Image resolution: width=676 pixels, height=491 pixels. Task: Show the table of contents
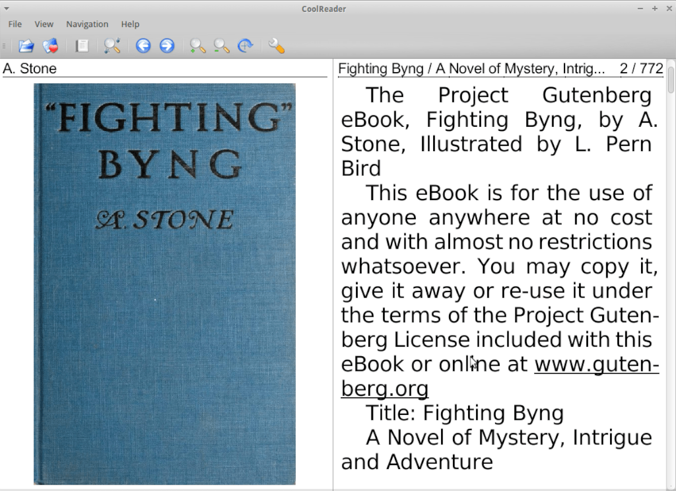click(x=82, y=45)
